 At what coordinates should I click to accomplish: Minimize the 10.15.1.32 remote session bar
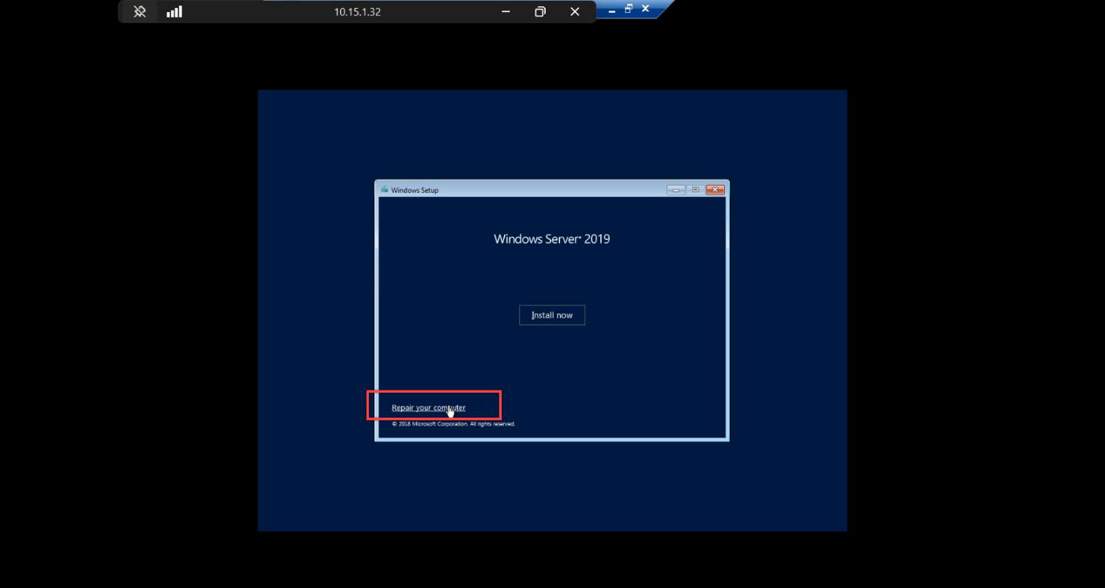pyautogui.click(x=506, y=12)
